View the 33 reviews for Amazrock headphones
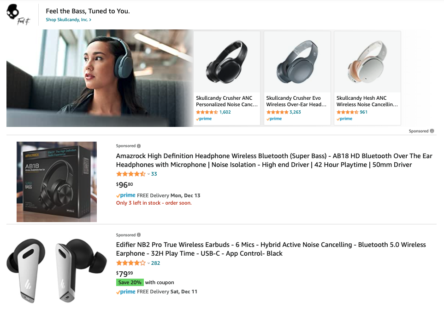 (x=154, y=174)
